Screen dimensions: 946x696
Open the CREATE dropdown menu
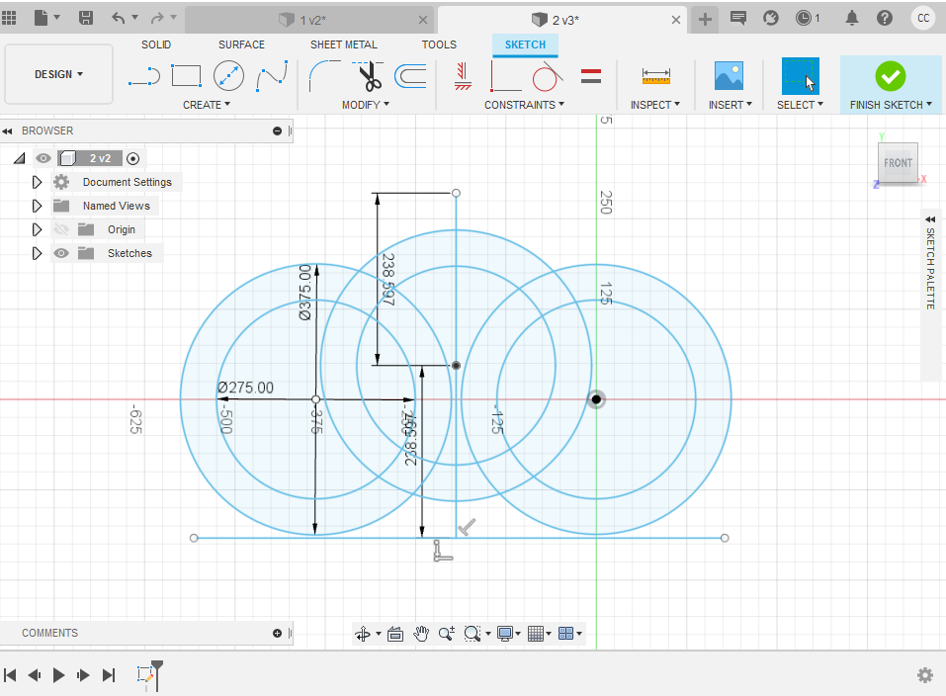point(207,105)
